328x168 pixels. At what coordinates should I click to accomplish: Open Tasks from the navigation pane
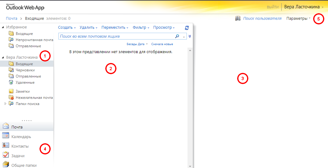pyautogui.click(x=18, y=156)
